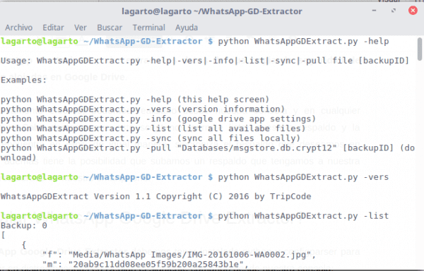This screenshot has height=271, width=424.
Task: Click the '(google drive app settings)' line
Action: click(x=158, y=119)
